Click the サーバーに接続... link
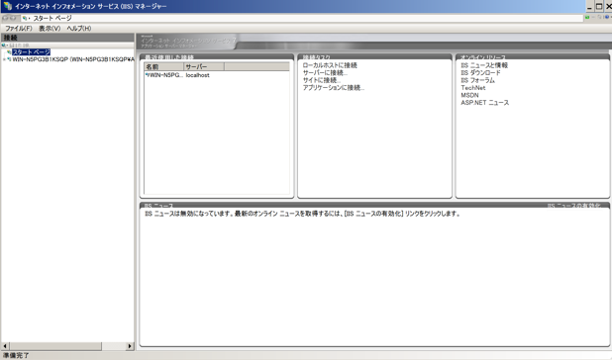 click(x=325, y=73)
